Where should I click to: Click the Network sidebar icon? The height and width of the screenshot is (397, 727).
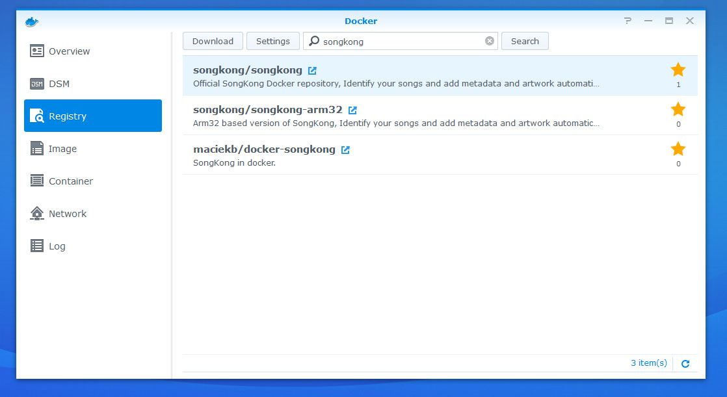[x=37, y=213]
